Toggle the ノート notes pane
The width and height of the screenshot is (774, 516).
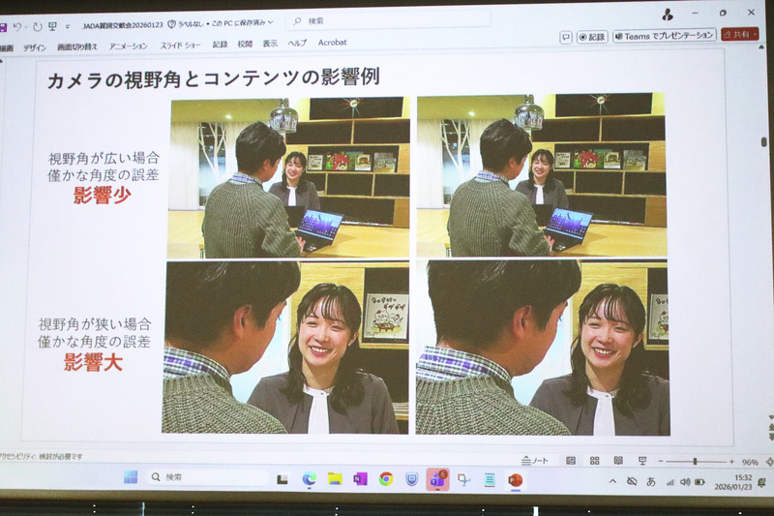[x=535, y=461]
